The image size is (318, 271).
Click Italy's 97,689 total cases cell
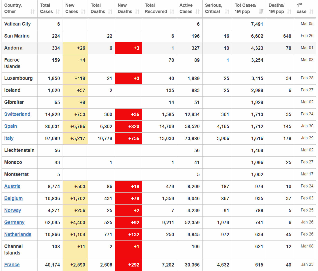(50, 138)
